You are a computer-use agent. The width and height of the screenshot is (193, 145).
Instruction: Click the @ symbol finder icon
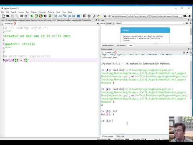click(26, 16)
